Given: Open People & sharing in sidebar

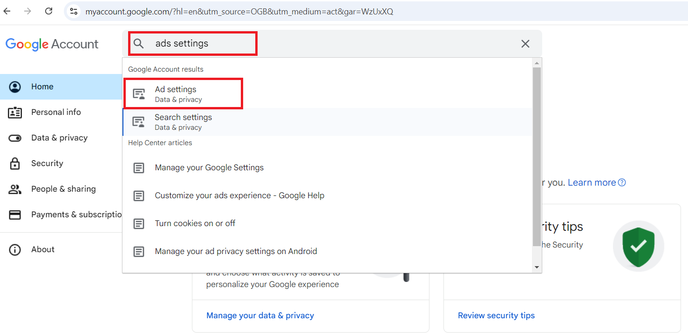Looking at the screenshot, I should pyautogui.click(x=61, y=189).
